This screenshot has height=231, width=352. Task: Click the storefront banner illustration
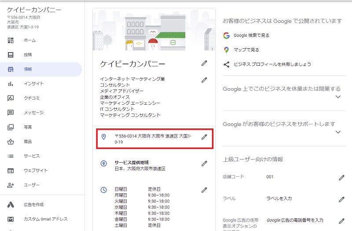(x=154, y=29)
